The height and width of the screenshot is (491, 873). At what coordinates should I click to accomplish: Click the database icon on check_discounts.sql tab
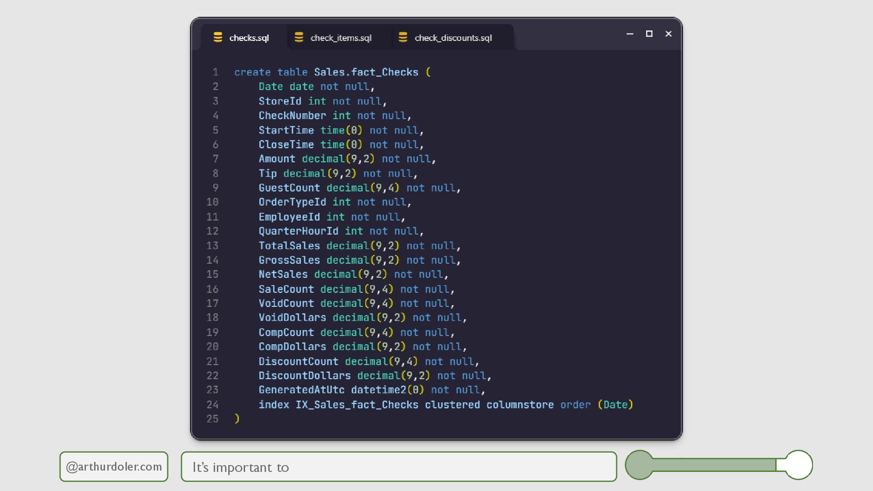click(x=403, y=37)
